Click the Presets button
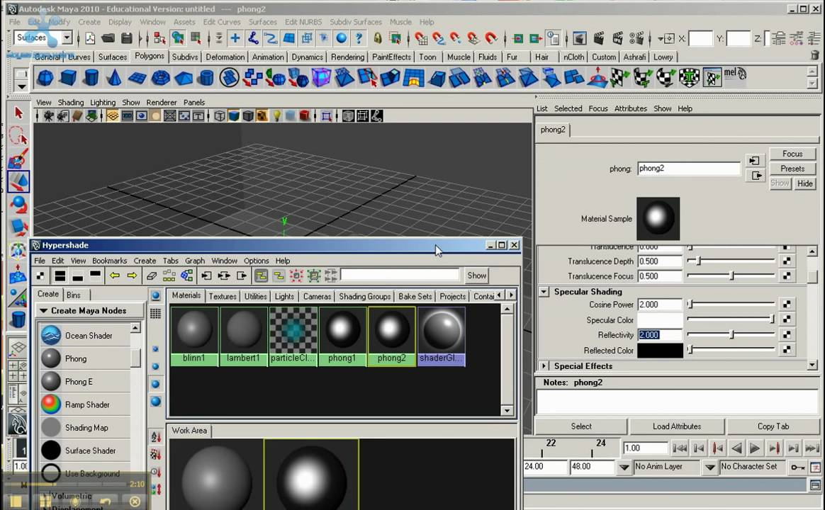 (792, 169)
